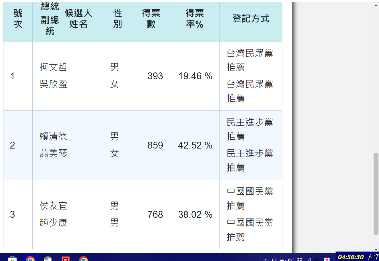
Task: Click gender 男 beside 趙少康
Action: click(114, 223)
